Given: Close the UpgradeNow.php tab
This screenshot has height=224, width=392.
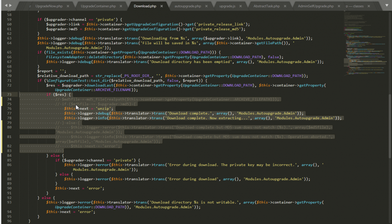Looking at the screenshot, I should [x=68, y=6].
